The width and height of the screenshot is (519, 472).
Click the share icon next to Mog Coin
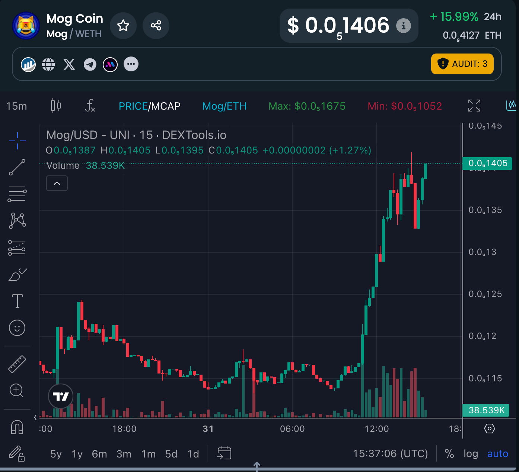click(x=156, y=26)
